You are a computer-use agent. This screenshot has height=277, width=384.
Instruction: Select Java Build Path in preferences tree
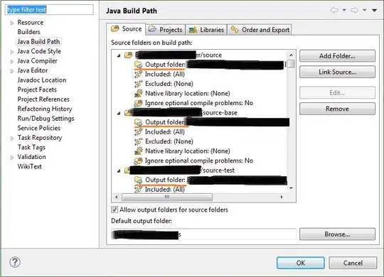point(38,42)
